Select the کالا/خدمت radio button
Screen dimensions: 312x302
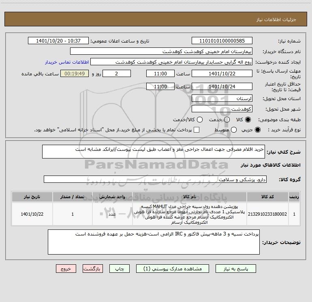(x=200, y=120)
